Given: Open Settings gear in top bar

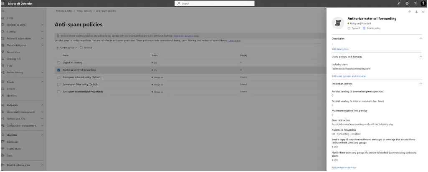Looking at the screenshot, I should click(x=407, y=3).
